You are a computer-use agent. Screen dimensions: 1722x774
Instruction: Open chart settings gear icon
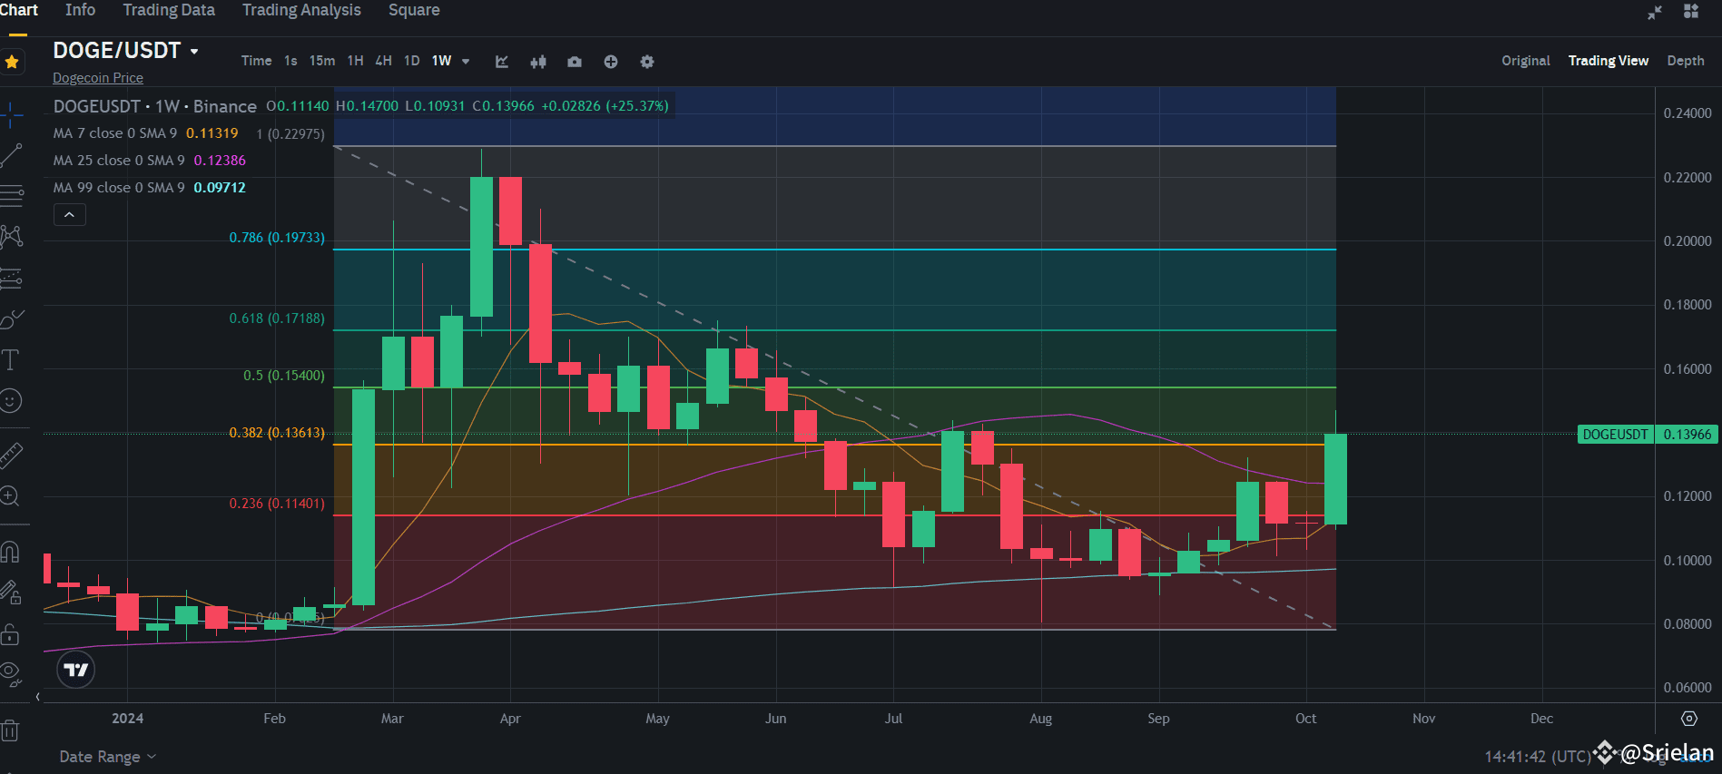[x=647, y=62]
